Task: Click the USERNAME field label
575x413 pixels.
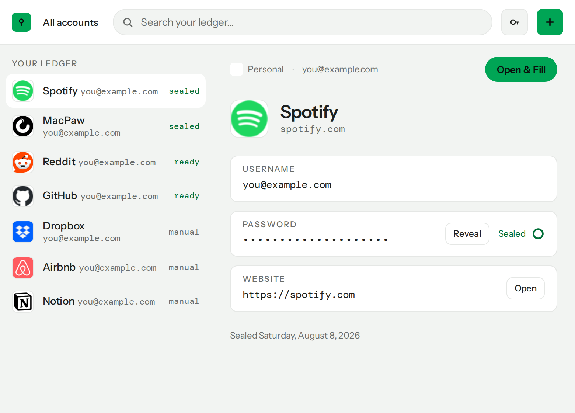Action: tap(268, 169)
